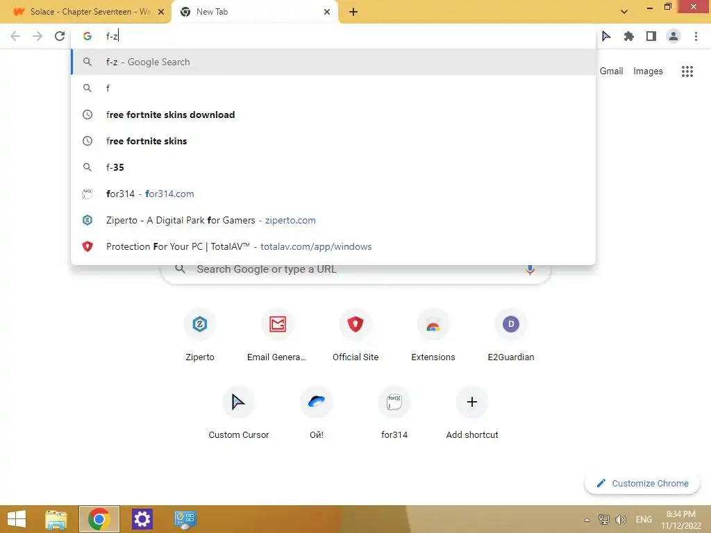Open the Google apps grid
711x533 pixels.
tap(687, 71)
